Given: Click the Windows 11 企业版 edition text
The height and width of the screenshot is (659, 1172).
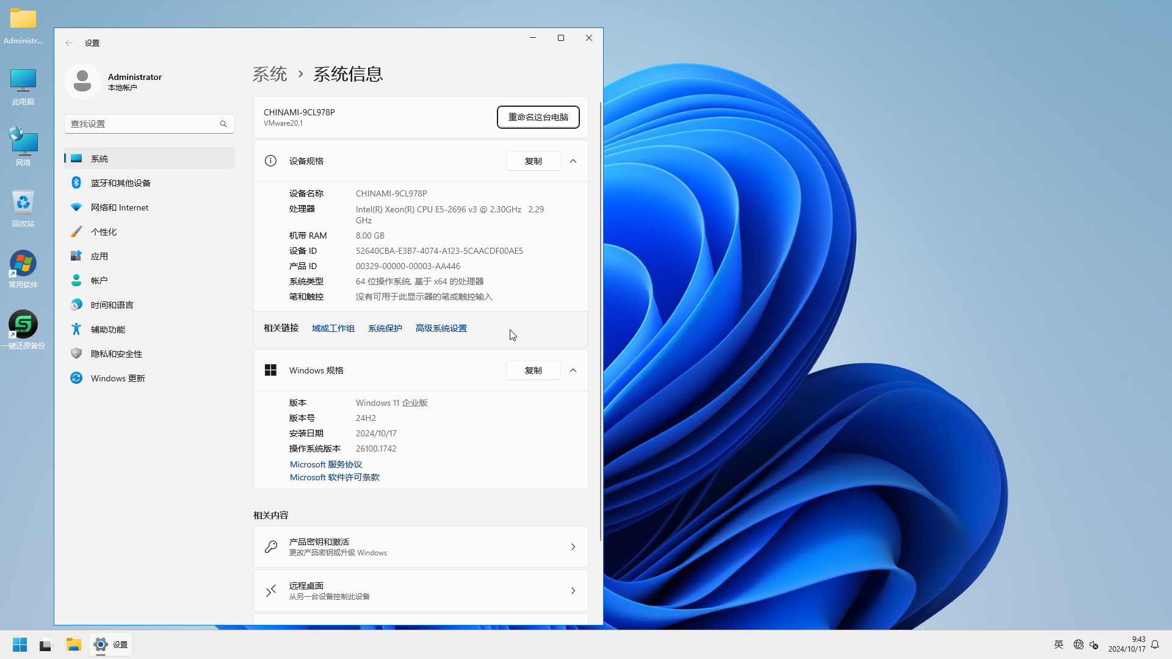Looking at the screenshot, I should click(392, 403).
